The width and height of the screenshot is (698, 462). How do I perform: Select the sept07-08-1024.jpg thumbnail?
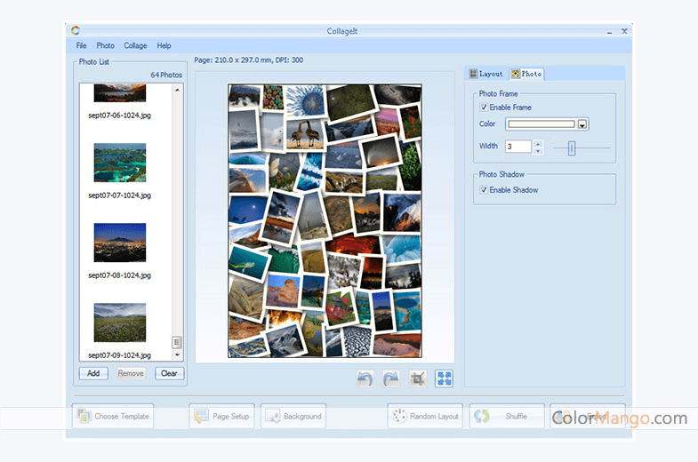point(120,243)
